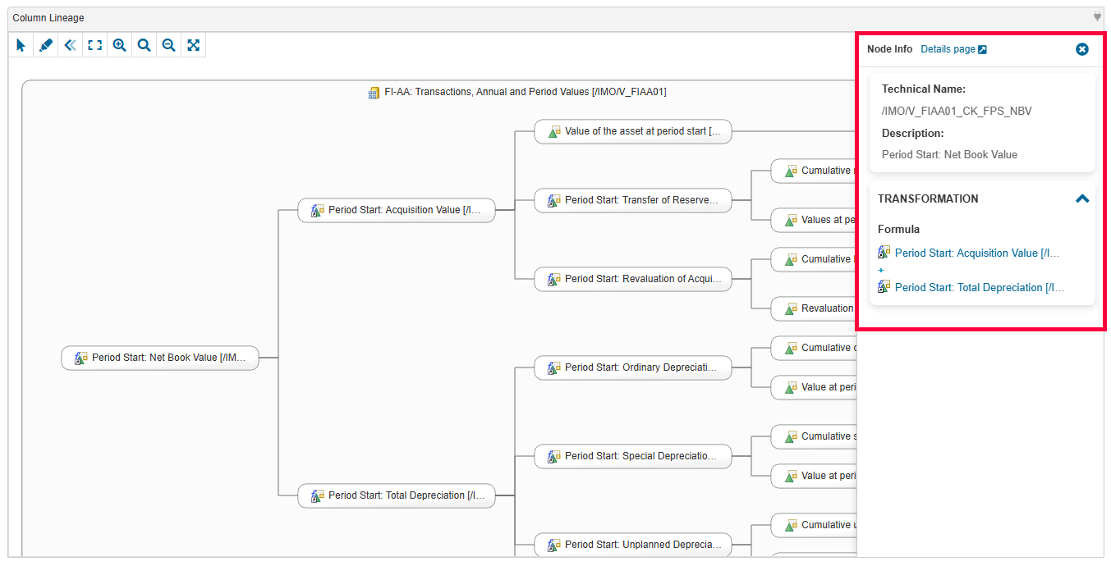Viewport: 1111px width, 566px height.
Task: Click the Revaluation of Acqui node icon
Action: coord(554,279)
